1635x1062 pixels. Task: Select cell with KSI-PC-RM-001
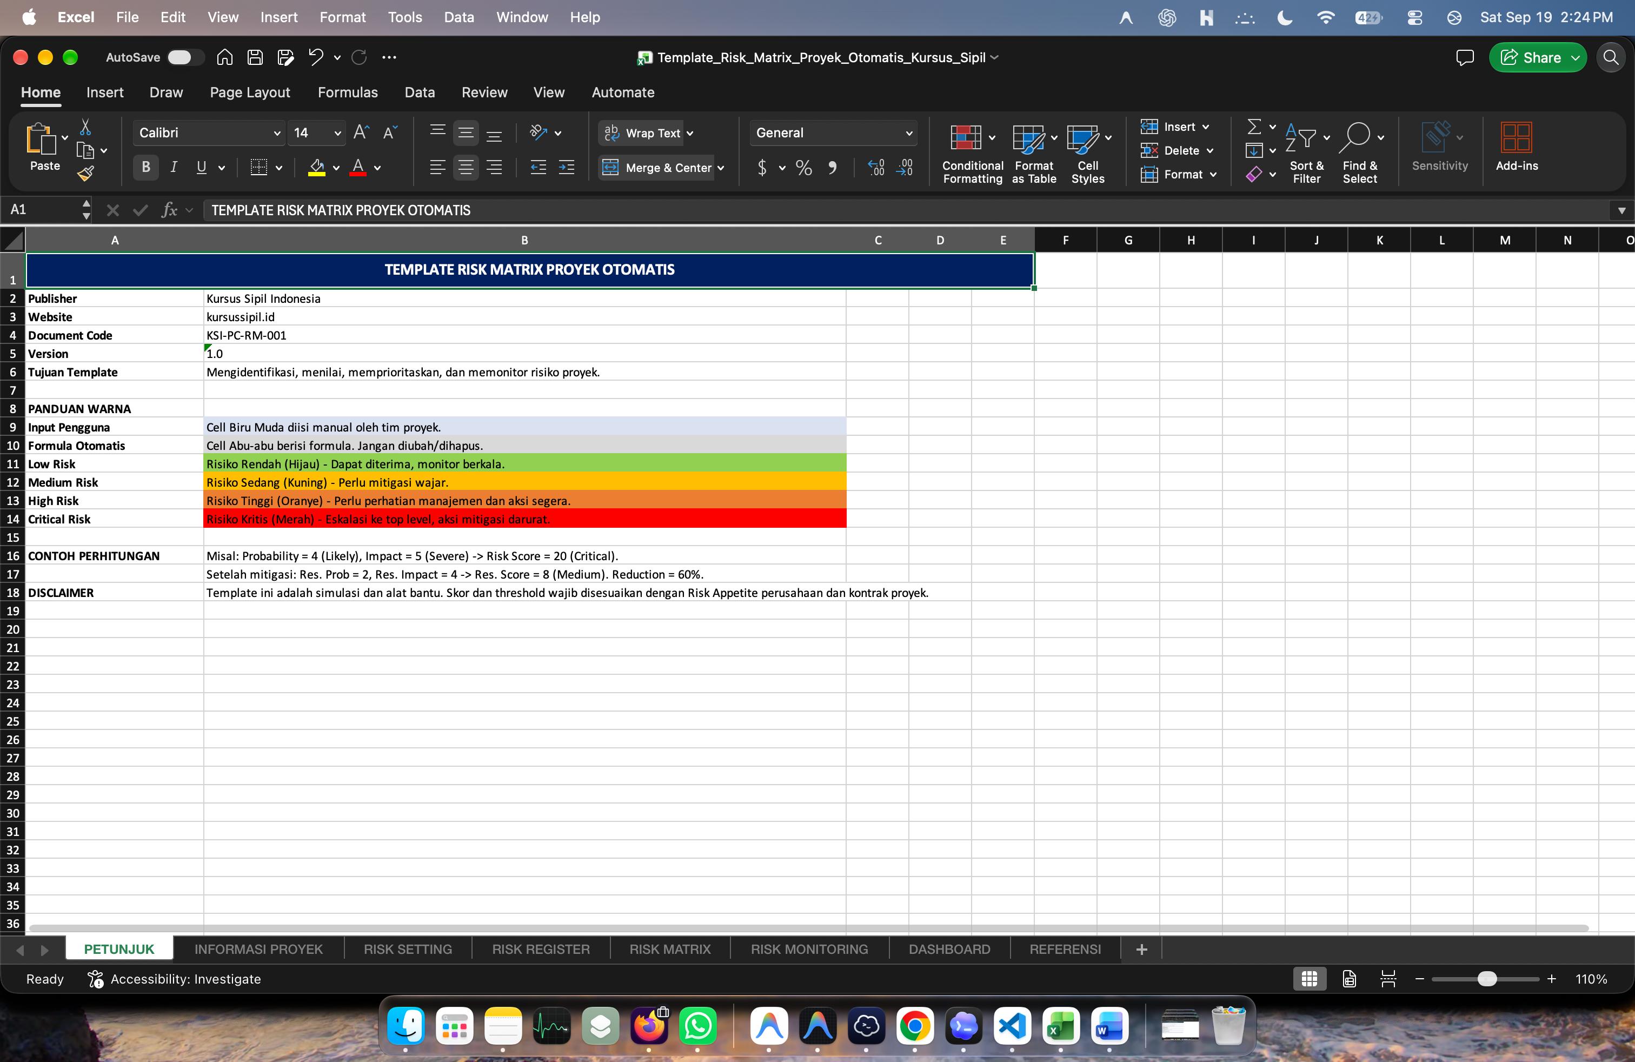tap(524, 335)
